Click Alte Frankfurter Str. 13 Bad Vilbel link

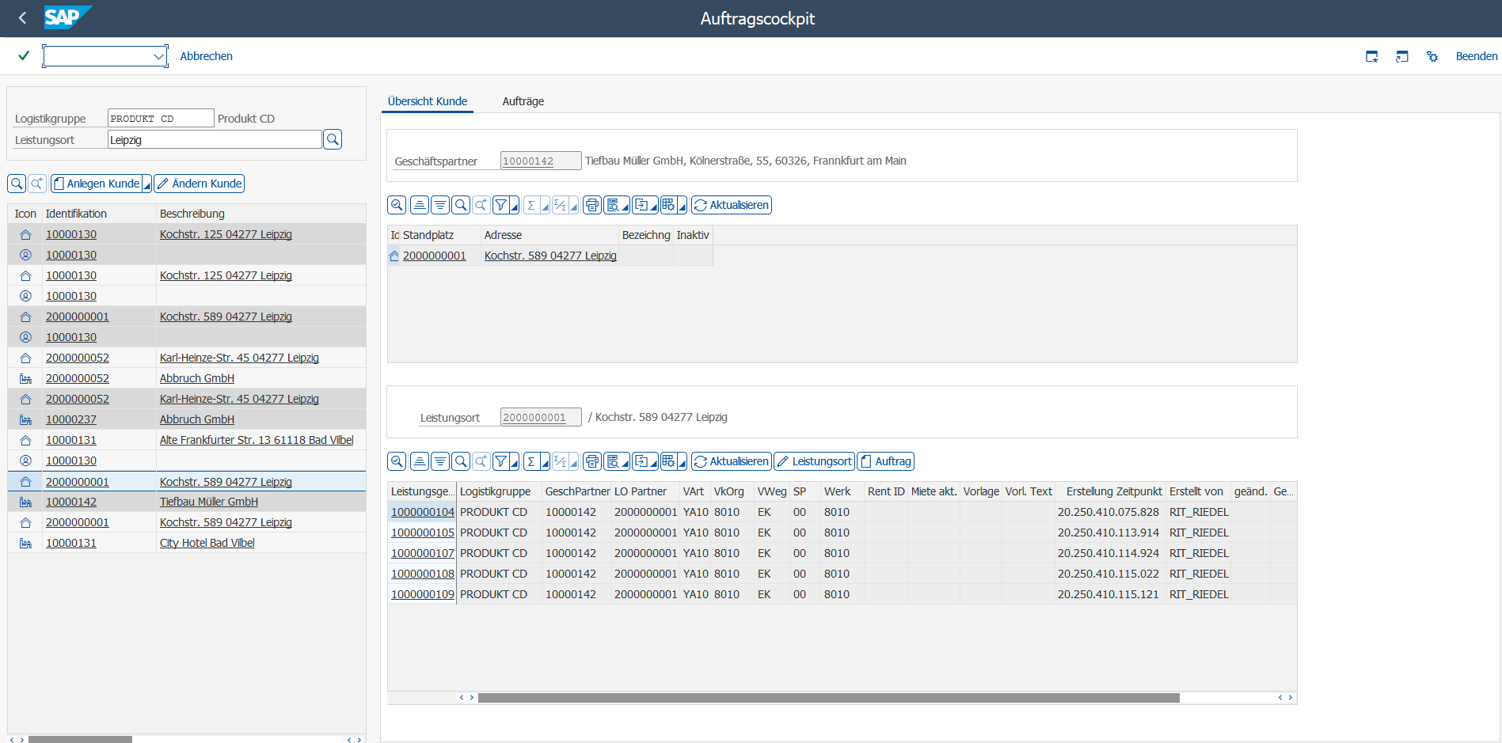[257, 440]
